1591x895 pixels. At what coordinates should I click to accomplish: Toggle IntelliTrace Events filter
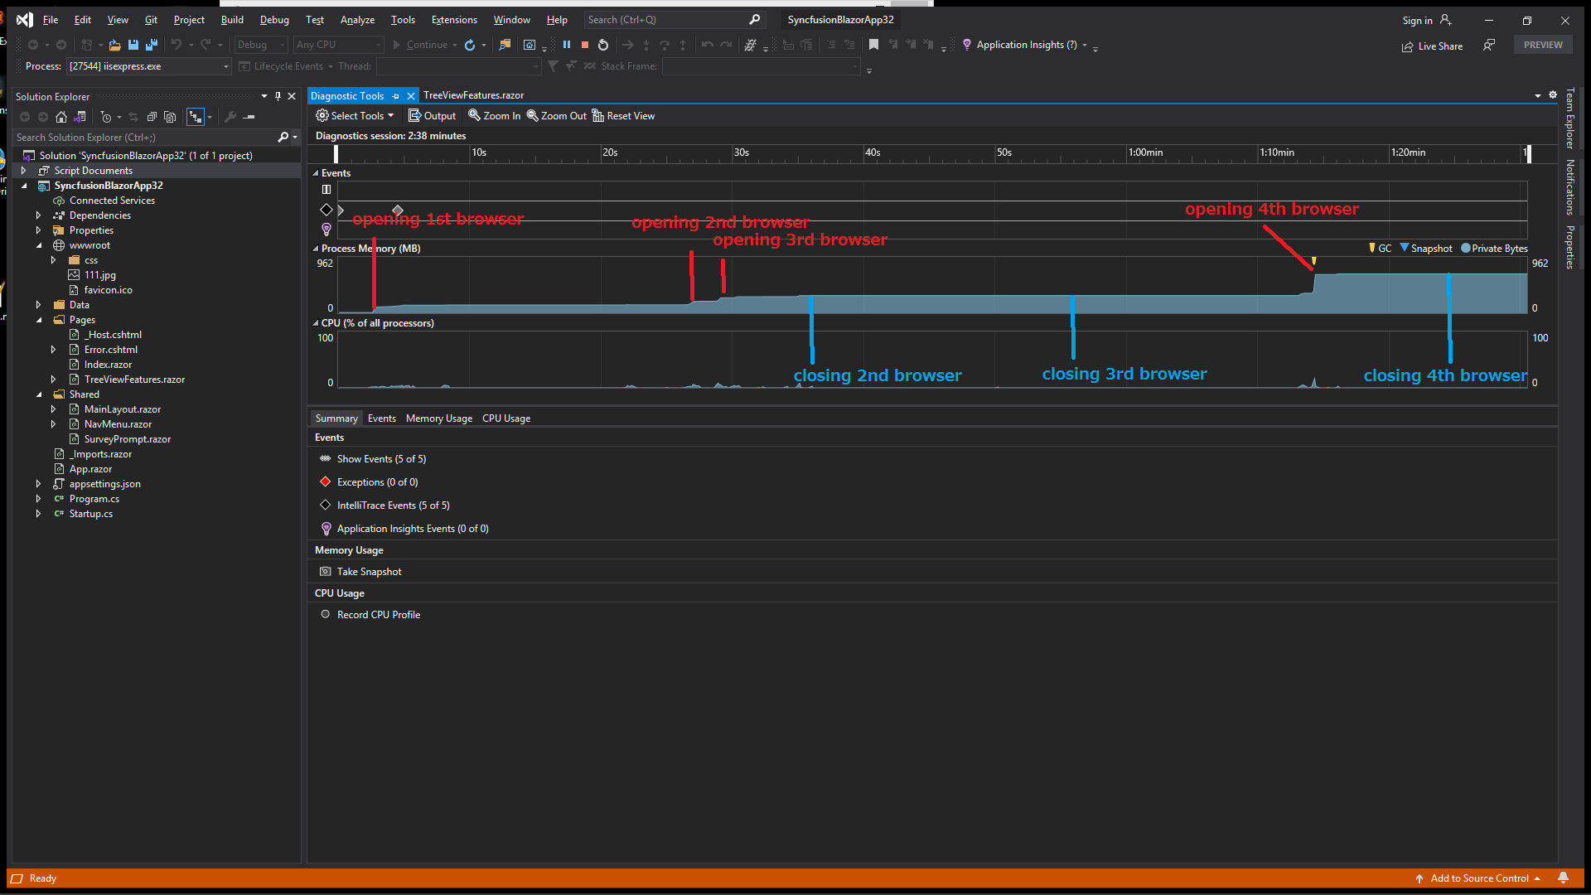[x=393, y=506]
